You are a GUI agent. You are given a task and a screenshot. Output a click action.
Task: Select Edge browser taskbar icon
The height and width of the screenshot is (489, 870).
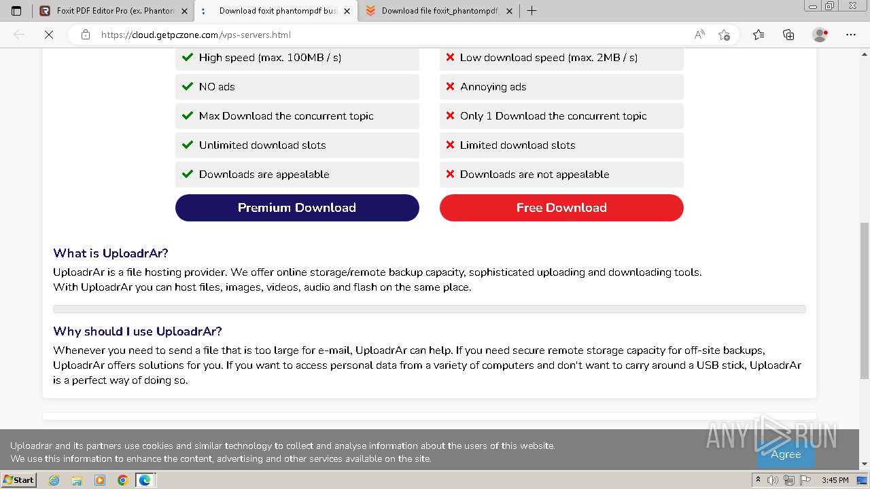145,480
